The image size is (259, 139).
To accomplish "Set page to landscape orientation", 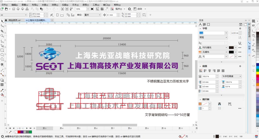I will pyautogui.click(x=62, y=15).
